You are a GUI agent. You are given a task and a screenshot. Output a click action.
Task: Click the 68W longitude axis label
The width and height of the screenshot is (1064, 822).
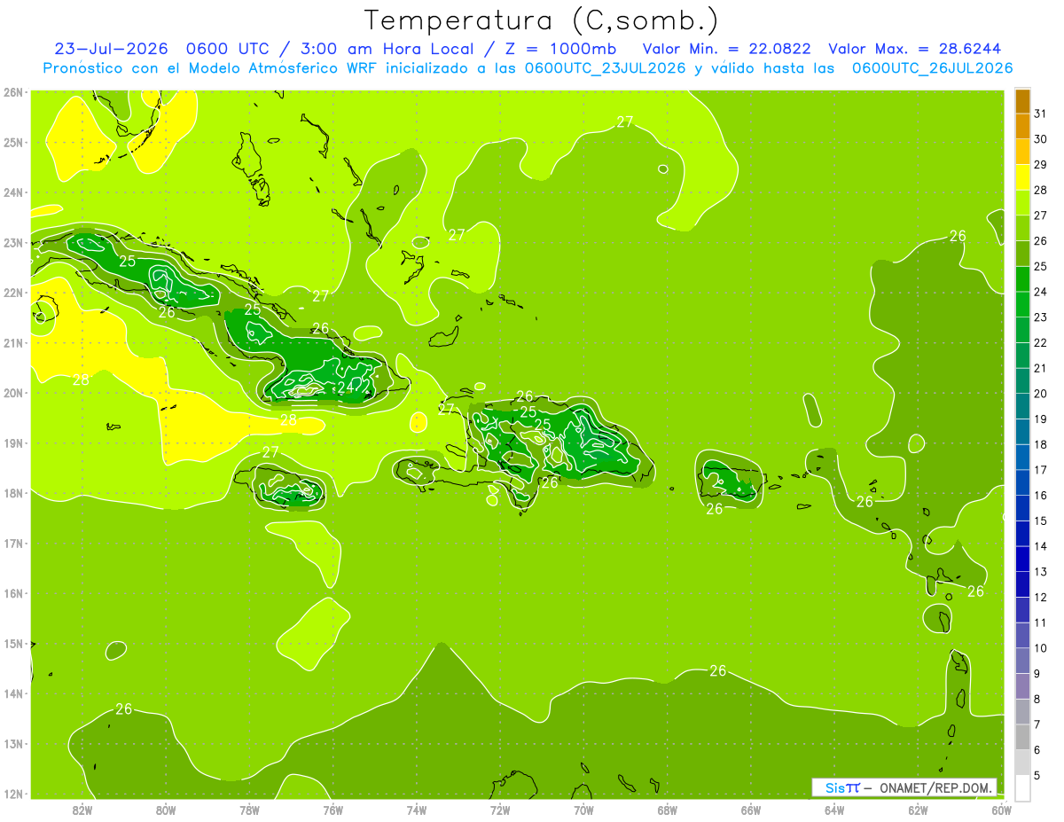click(x=667, y=810)
